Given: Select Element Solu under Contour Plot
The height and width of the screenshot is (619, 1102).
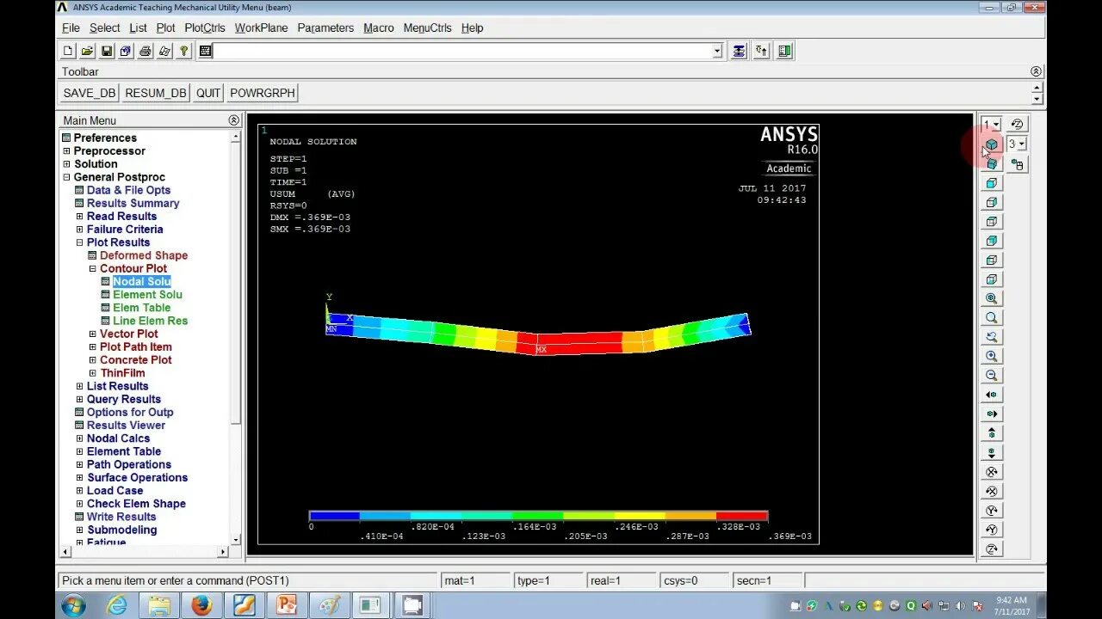Looking at the screenshot, I should coord(147,295).
